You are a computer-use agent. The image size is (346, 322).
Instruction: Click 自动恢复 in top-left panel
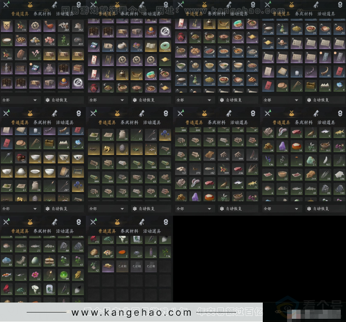pyautogui.click(x=64, y=100)
